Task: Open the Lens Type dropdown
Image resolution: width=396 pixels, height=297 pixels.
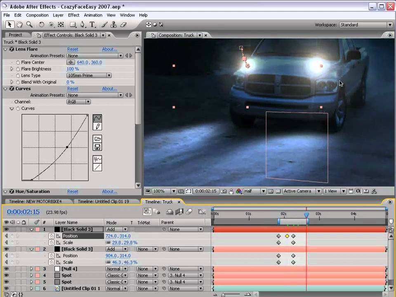Action: pos(89,75)
